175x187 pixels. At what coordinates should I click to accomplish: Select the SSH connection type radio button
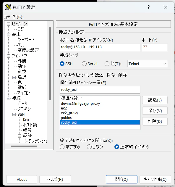point(62,64)
